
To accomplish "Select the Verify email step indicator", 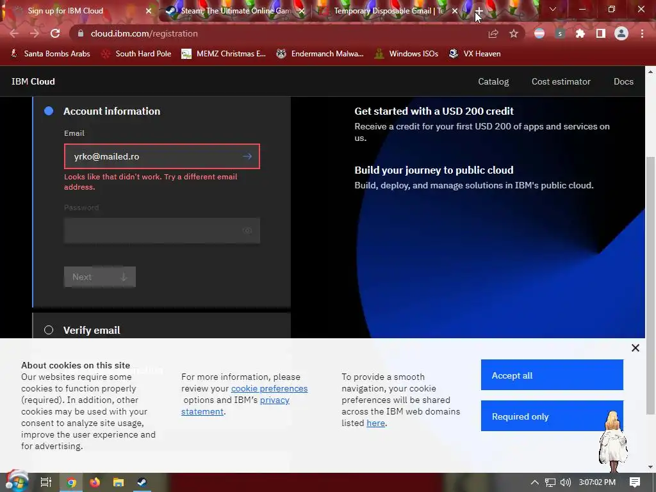I will coord(49,330).
